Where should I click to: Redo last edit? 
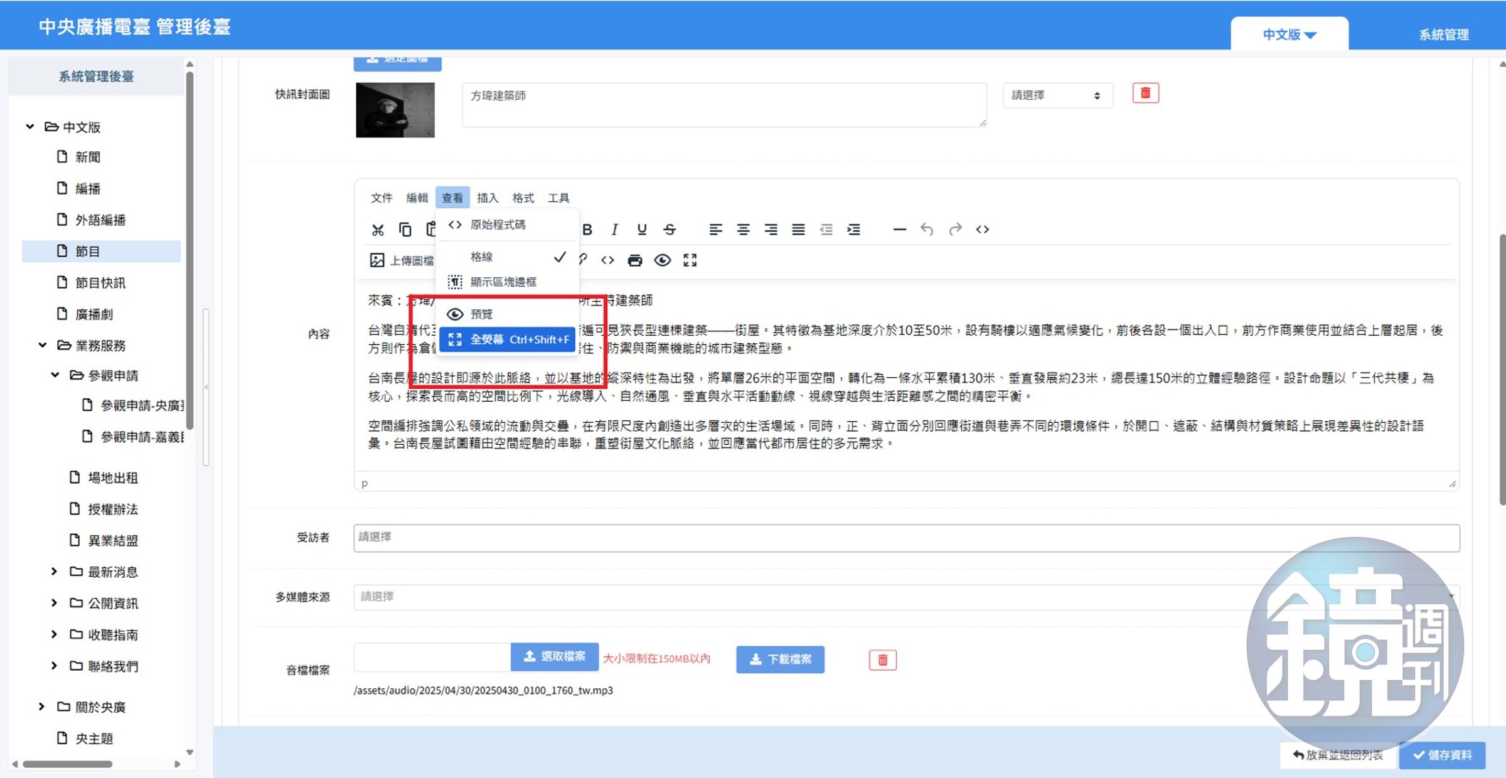[x=955, y=230]
